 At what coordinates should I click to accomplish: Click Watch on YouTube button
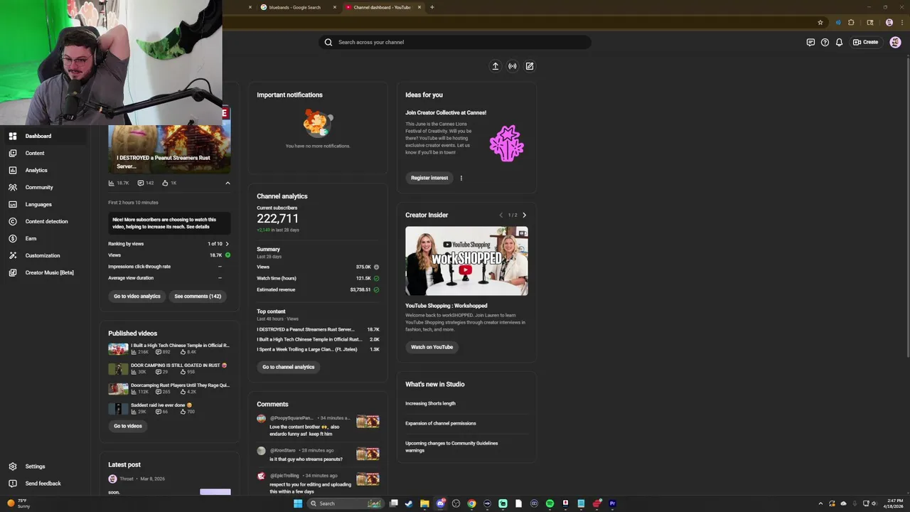pos(432,347)
